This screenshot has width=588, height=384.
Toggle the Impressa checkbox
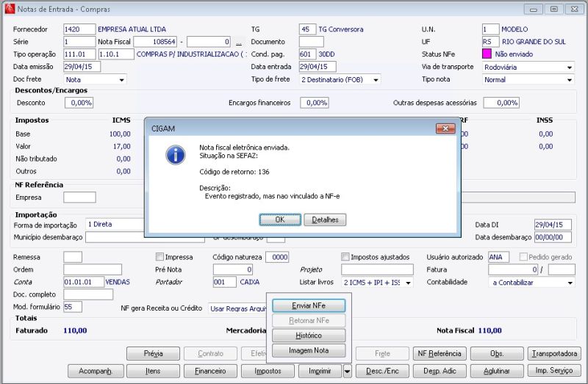coord(159,257)
